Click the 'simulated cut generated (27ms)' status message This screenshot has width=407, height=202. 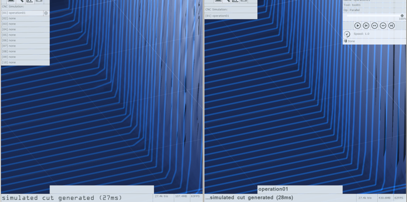(x=62, y=198)
